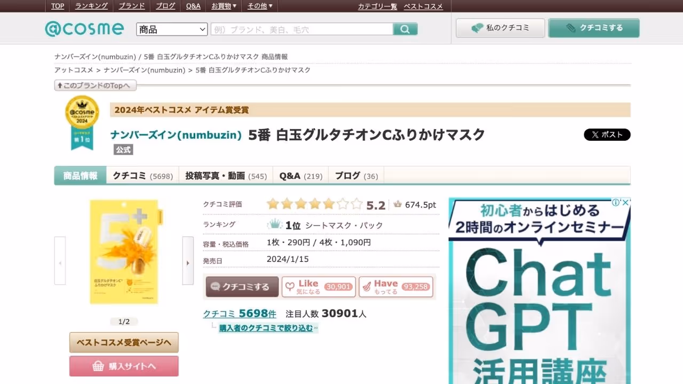This screenshot has width=683, height=384.
Task: Click the @cosme logo
Action: coord(84,29)
